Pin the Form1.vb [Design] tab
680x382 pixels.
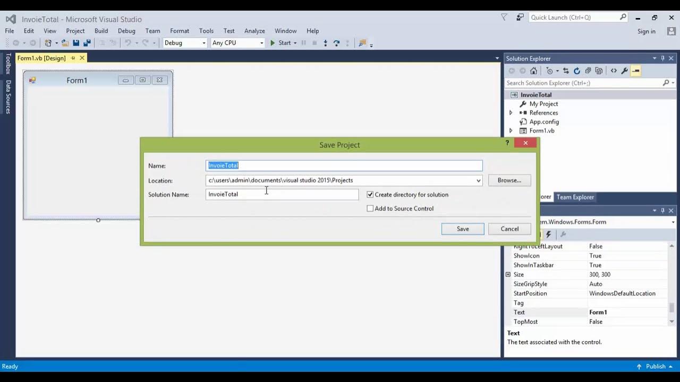[73, 58]
